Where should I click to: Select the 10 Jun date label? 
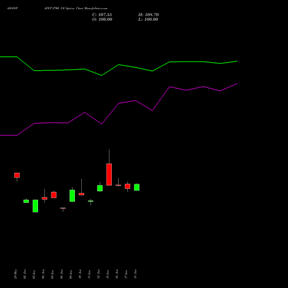coord(80,274)
